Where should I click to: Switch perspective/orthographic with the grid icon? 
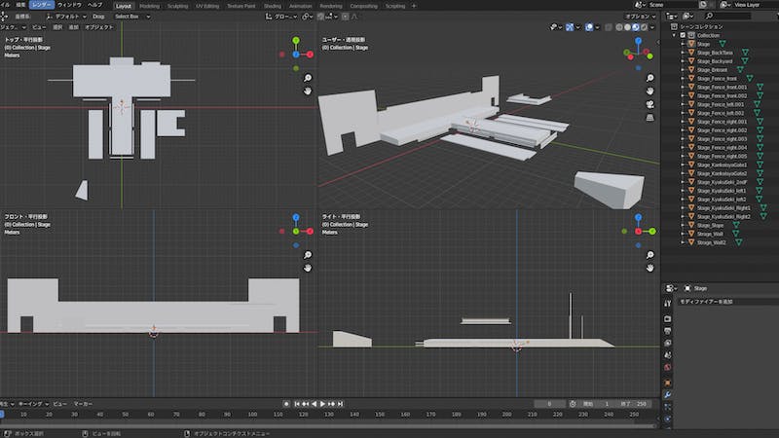(x=649, y=118)
